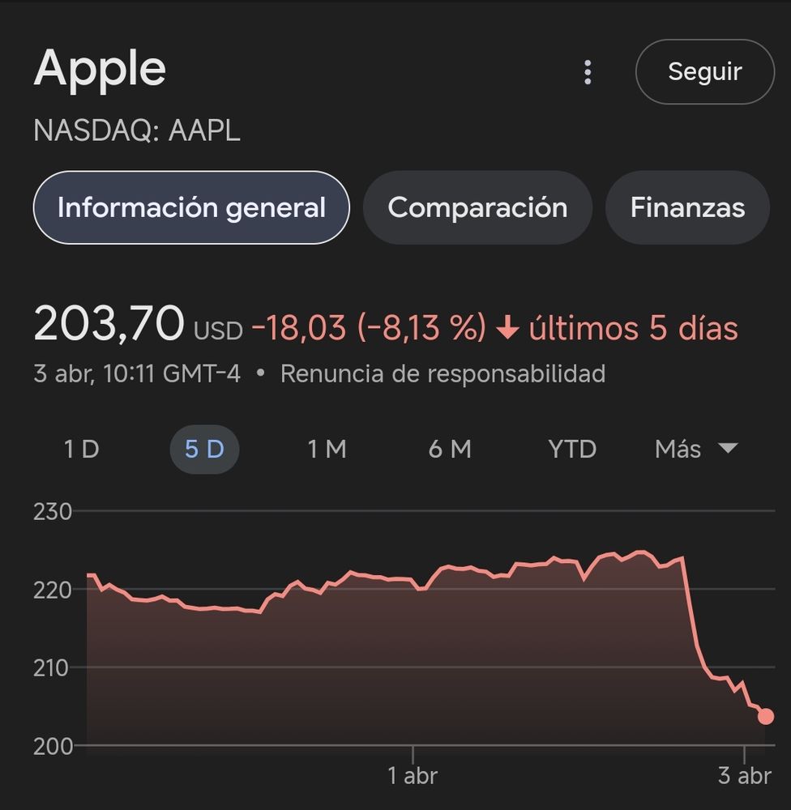Select the YTD time range
This screenshot has width=791, height=810.
coord(572,449)
